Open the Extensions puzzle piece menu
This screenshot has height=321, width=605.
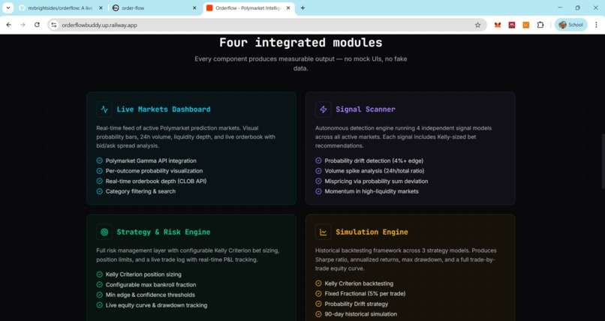click(x=540, y=25)
